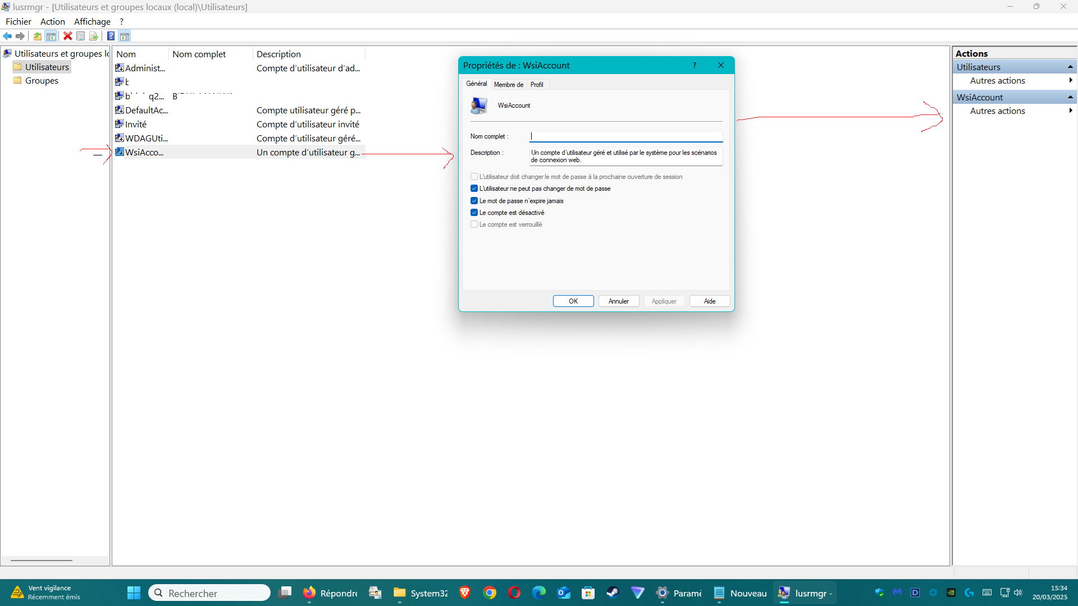Click the blue Back arrow in toolbar
The height and width of the screenshot is (606, 1078).
7,36
